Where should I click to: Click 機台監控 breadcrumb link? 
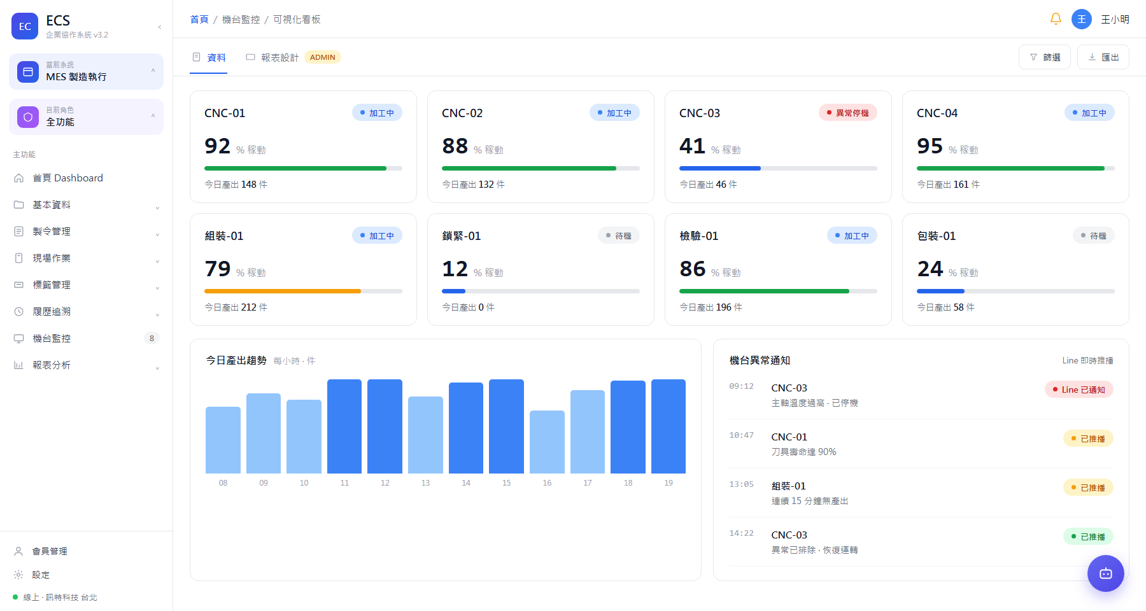(241, 20)
